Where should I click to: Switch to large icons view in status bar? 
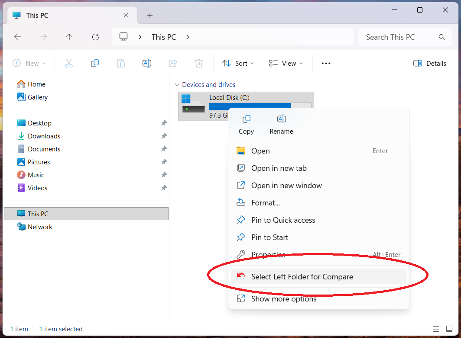tap(449, 329)
